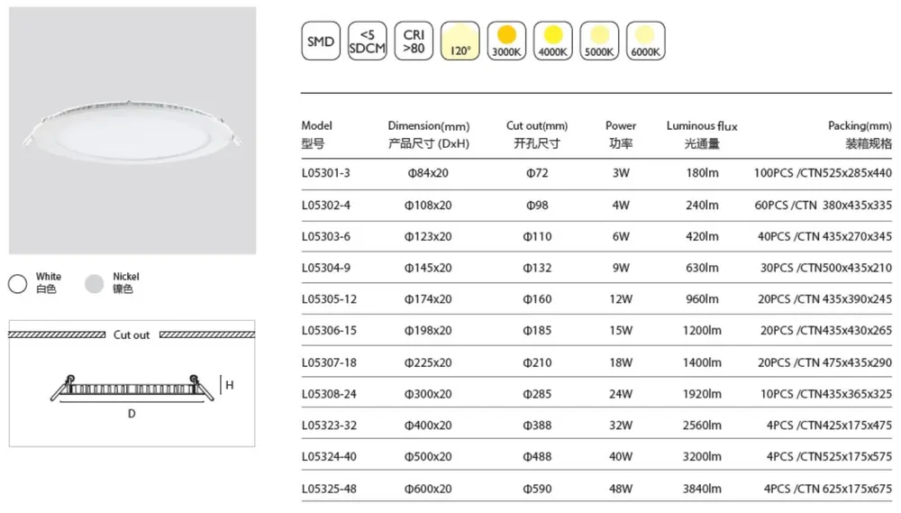Click the Dimension(mm) column header
The image size is (901, 513).
pyautogui.click(x=429, y=134)
